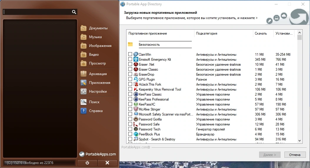Image resolution: width=310 pixels, height=168 pixels.
Task: Click the McAfee Stinger shield icon
Action: pyautogui.click(x=136, y=109)
